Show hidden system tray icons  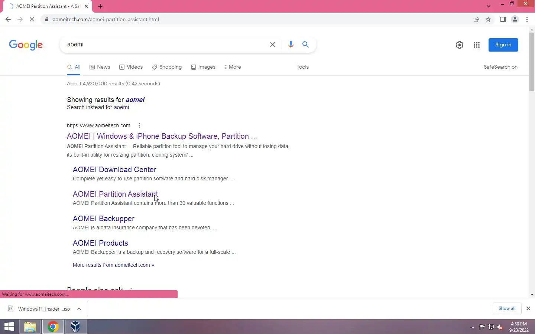pos(473,327)
